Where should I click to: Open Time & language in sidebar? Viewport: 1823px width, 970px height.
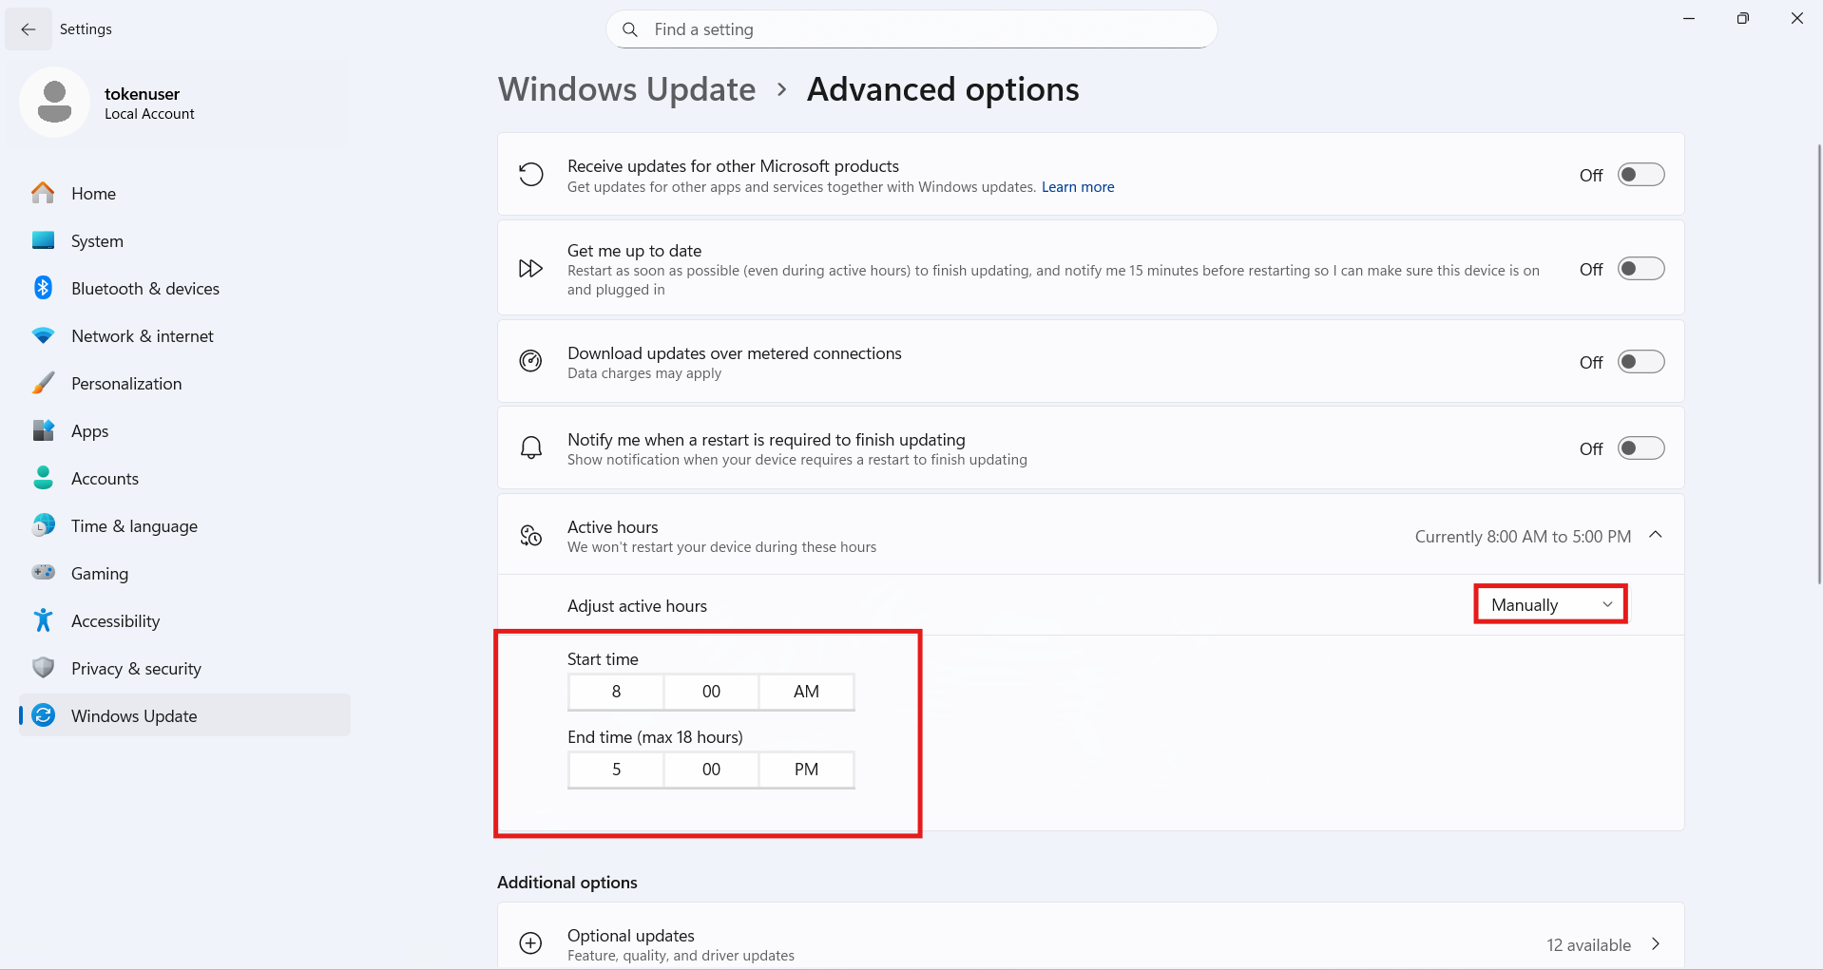pyautogui.click(x=134, y=525)
